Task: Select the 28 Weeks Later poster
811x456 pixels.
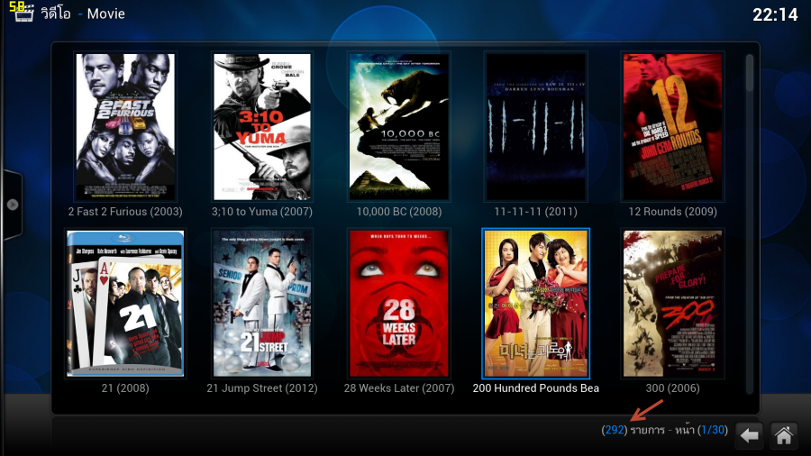Action: click(399, 304)
